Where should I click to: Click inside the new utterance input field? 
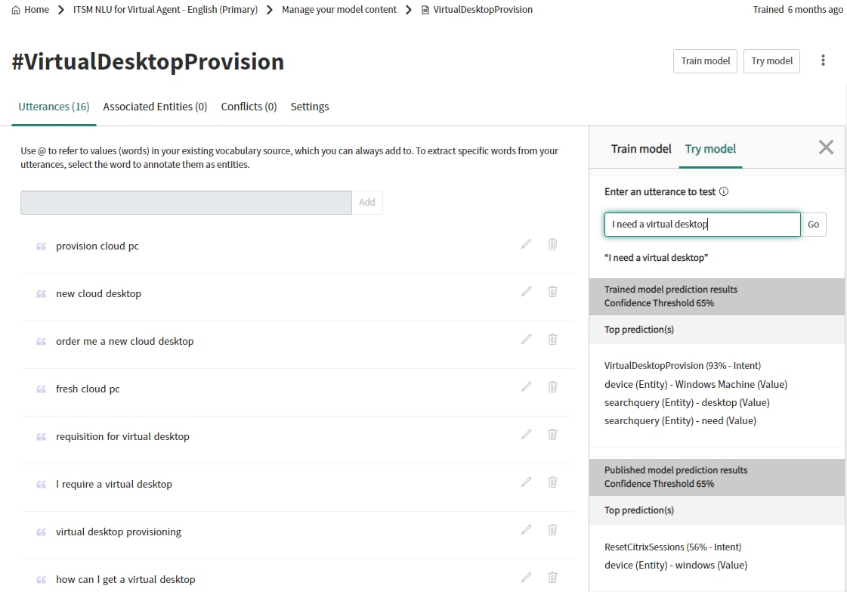(185, 202)
